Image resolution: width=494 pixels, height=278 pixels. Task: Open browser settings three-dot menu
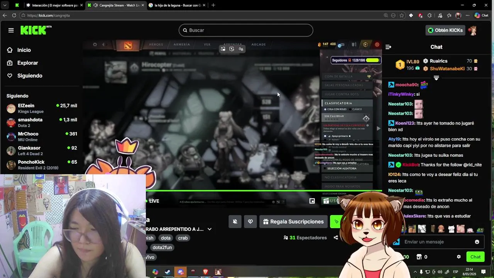(x=467, y=15)
